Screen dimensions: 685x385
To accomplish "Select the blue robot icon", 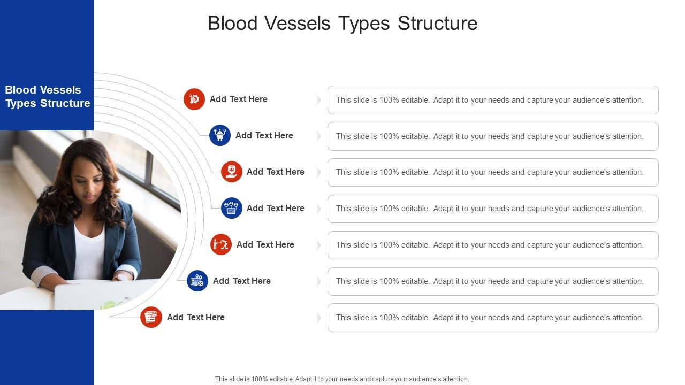I will click(x=220, y=136).
